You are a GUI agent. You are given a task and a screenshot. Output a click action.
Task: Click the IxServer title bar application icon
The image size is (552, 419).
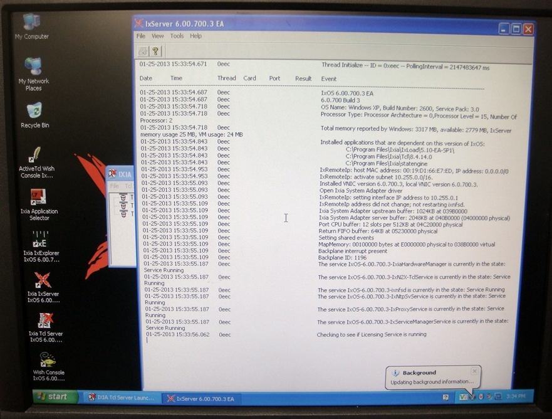click(138, 23)
